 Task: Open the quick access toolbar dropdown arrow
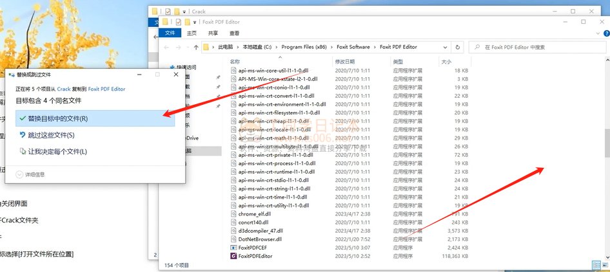click(x=195, y=23)
